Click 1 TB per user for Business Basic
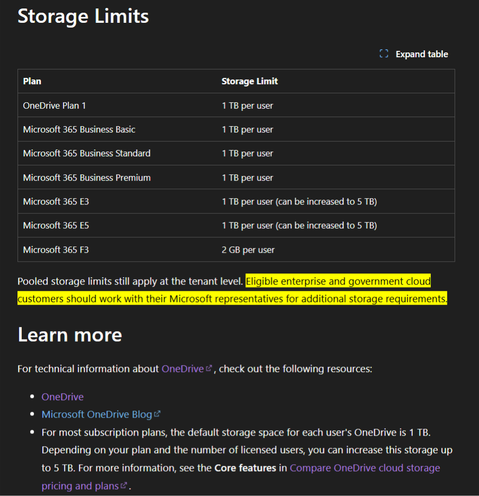 (247, 129)
